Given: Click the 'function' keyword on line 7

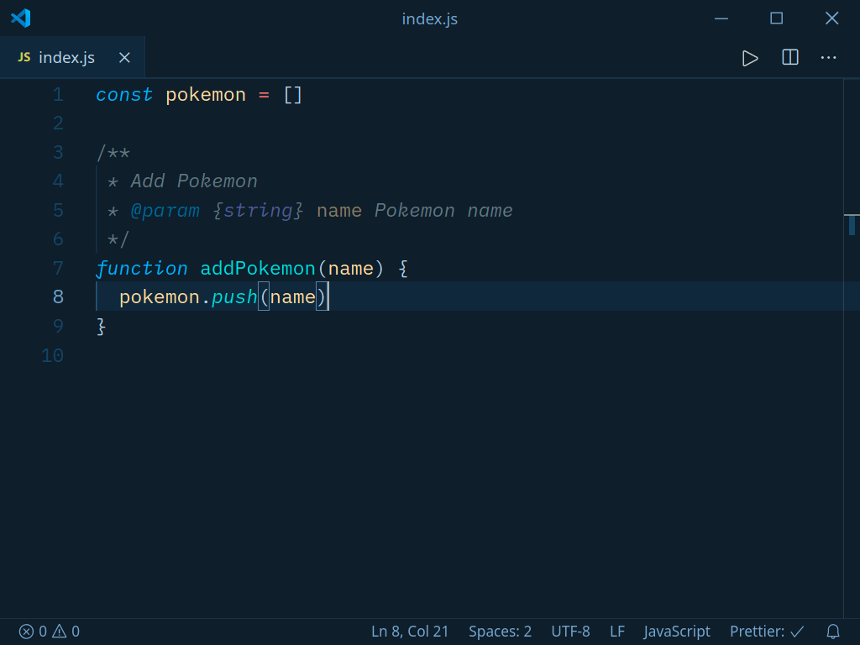Looking at the screenshot, I should pyautogui.click(x=142, y=268).
